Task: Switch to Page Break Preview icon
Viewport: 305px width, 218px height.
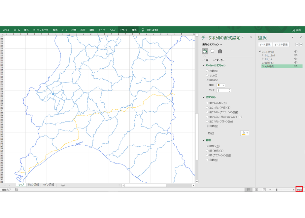Action: (264, 190)
